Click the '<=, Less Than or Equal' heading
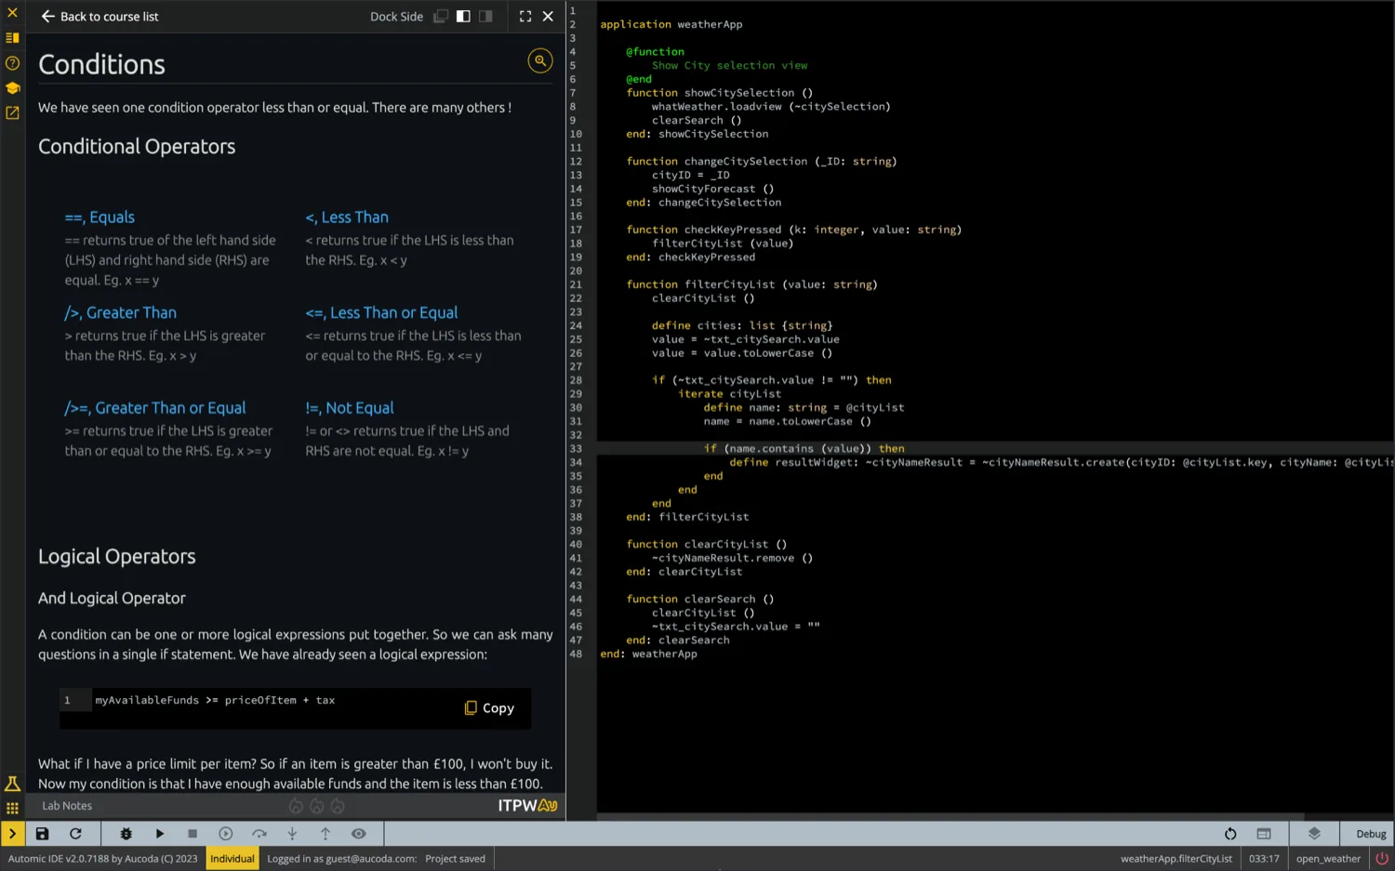This screenshot has height=871, width=1395. pos(381,313)
